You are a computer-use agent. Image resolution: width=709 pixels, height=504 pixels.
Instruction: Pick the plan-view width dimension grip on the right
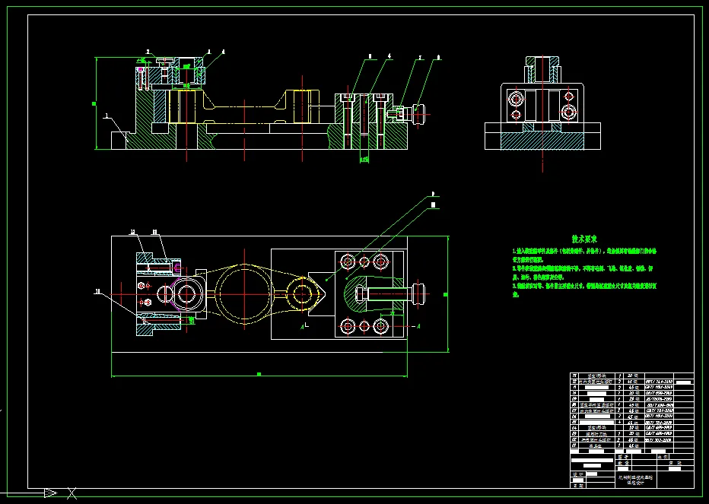[x=446, y=294]
